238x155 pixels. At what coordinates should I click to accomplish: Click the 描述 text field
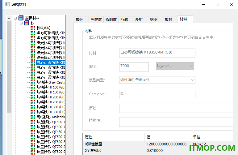tap(176, 108)
